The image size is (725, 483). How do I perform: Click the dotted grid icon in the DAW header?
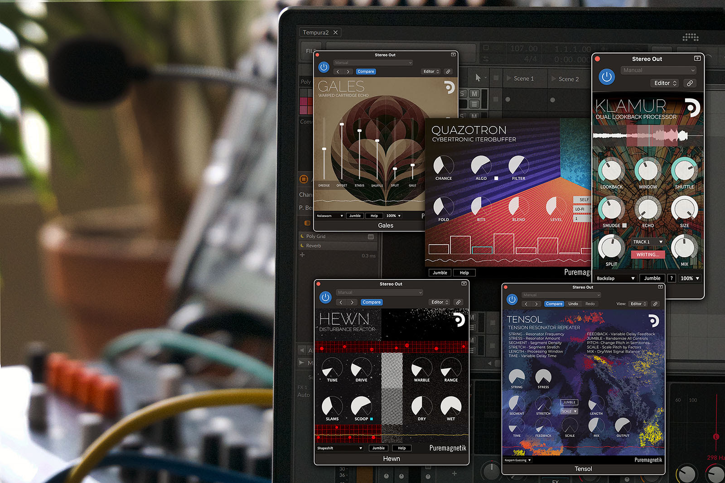click(691, 37)
